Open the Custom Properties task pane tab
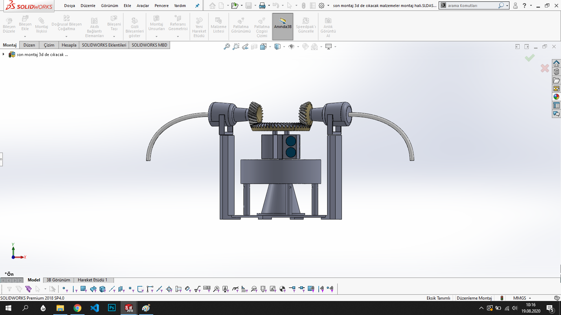The width and height of the screenshot is (561, 315). 556,105
